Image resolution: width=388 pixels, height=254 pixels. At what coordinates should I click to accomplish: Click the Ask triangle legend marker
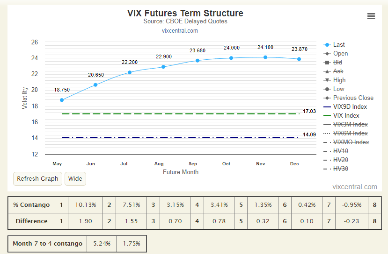(x=327, y=71)
